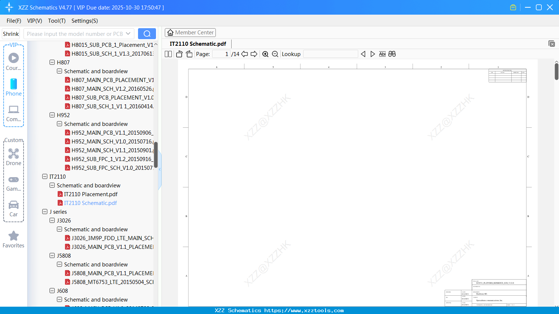Viewport: 559px width, 314px height.
Task: Zoom in on the schematic PDF
Action: 265,54
